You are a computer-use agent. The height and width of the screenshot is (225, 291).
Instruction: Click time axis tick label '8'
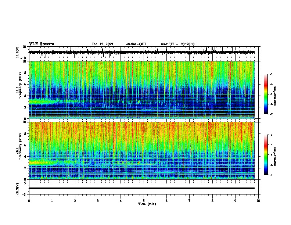click(212, 201)
